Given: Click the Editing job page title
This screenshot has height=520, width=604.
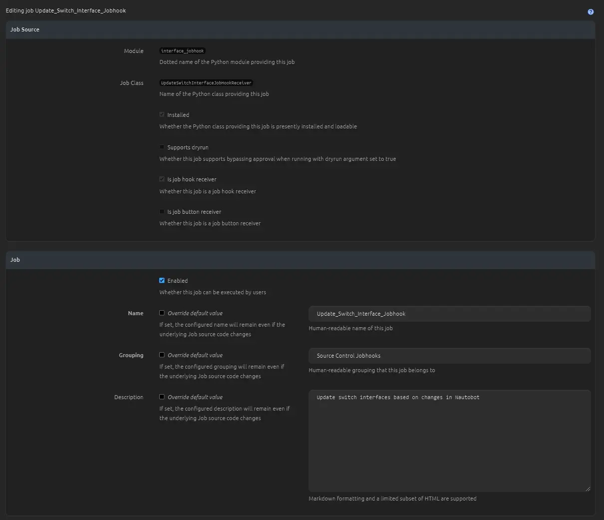Looking at the screenshot, I should 66,10.
